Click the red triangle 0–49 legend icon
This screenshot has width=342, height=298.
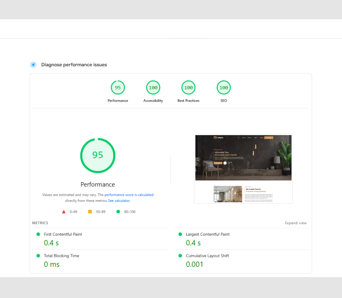pos(64,212)
